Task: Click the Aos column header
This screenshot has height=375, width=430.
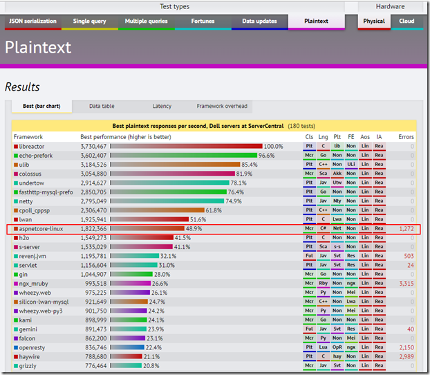Action: pos(365,137)
